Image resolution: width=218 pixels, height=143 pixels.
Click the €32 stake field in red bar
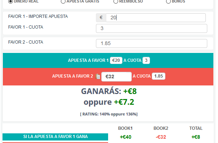tap(116, 77)
